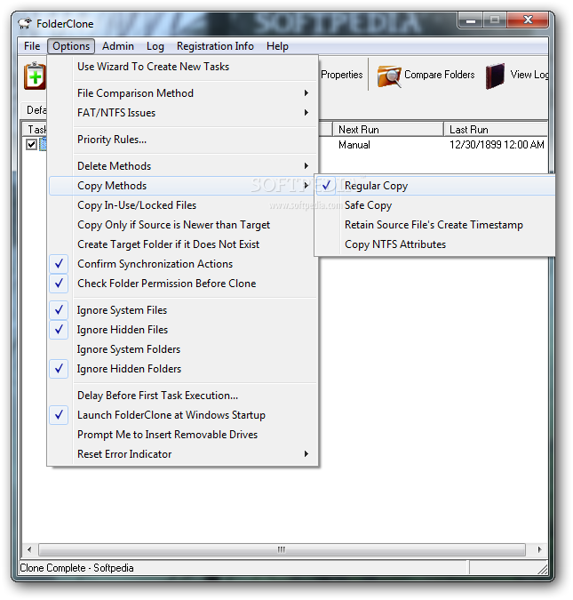Uncheck Ignore Hidden Folders
Viewport: 573px width, 600px height.
[x=184, y=369]
